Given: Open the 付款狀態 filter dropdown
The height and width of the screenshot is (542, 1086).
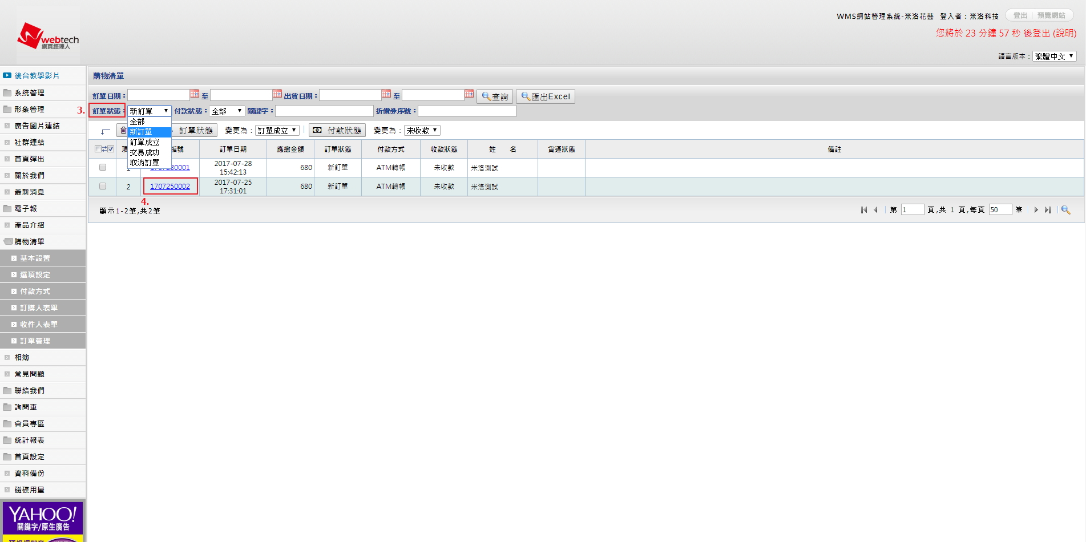Looking at the screenshot, I should coord(227,111).
